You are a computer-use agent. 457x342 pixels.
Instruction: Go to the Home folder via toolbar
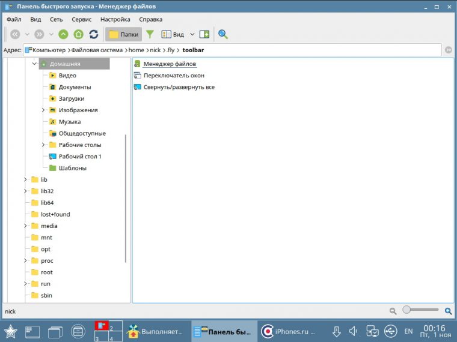[78, 34]
